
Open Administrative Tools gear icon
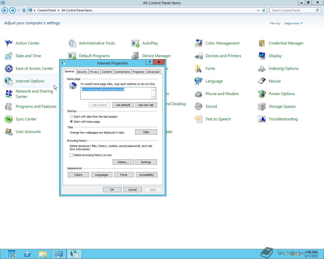coord(72,43)
